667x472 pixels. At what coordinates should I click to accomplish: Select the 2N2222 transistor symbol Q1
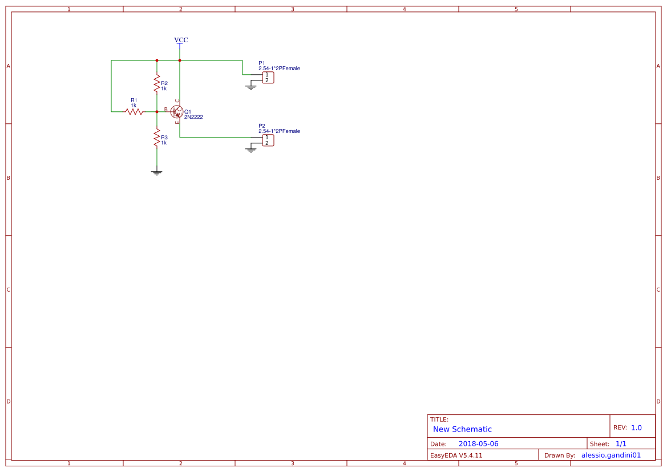tap(177, 112)
